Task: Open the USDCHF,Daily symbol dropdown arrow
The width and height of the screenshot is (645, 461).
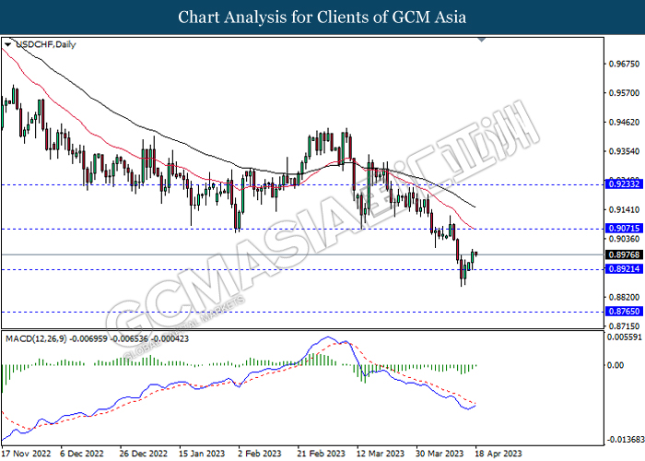Action: click(7, 44)
